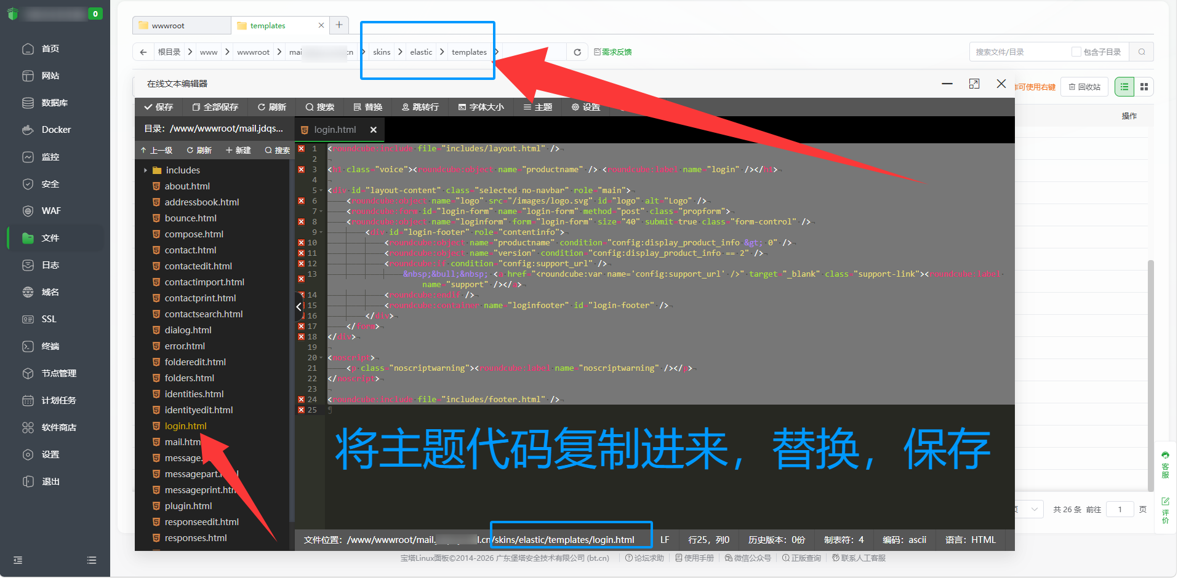The width and height of the screenshot is (1178, 578).
Task: Maximize the online text editor window
Action: pos(974,84)
